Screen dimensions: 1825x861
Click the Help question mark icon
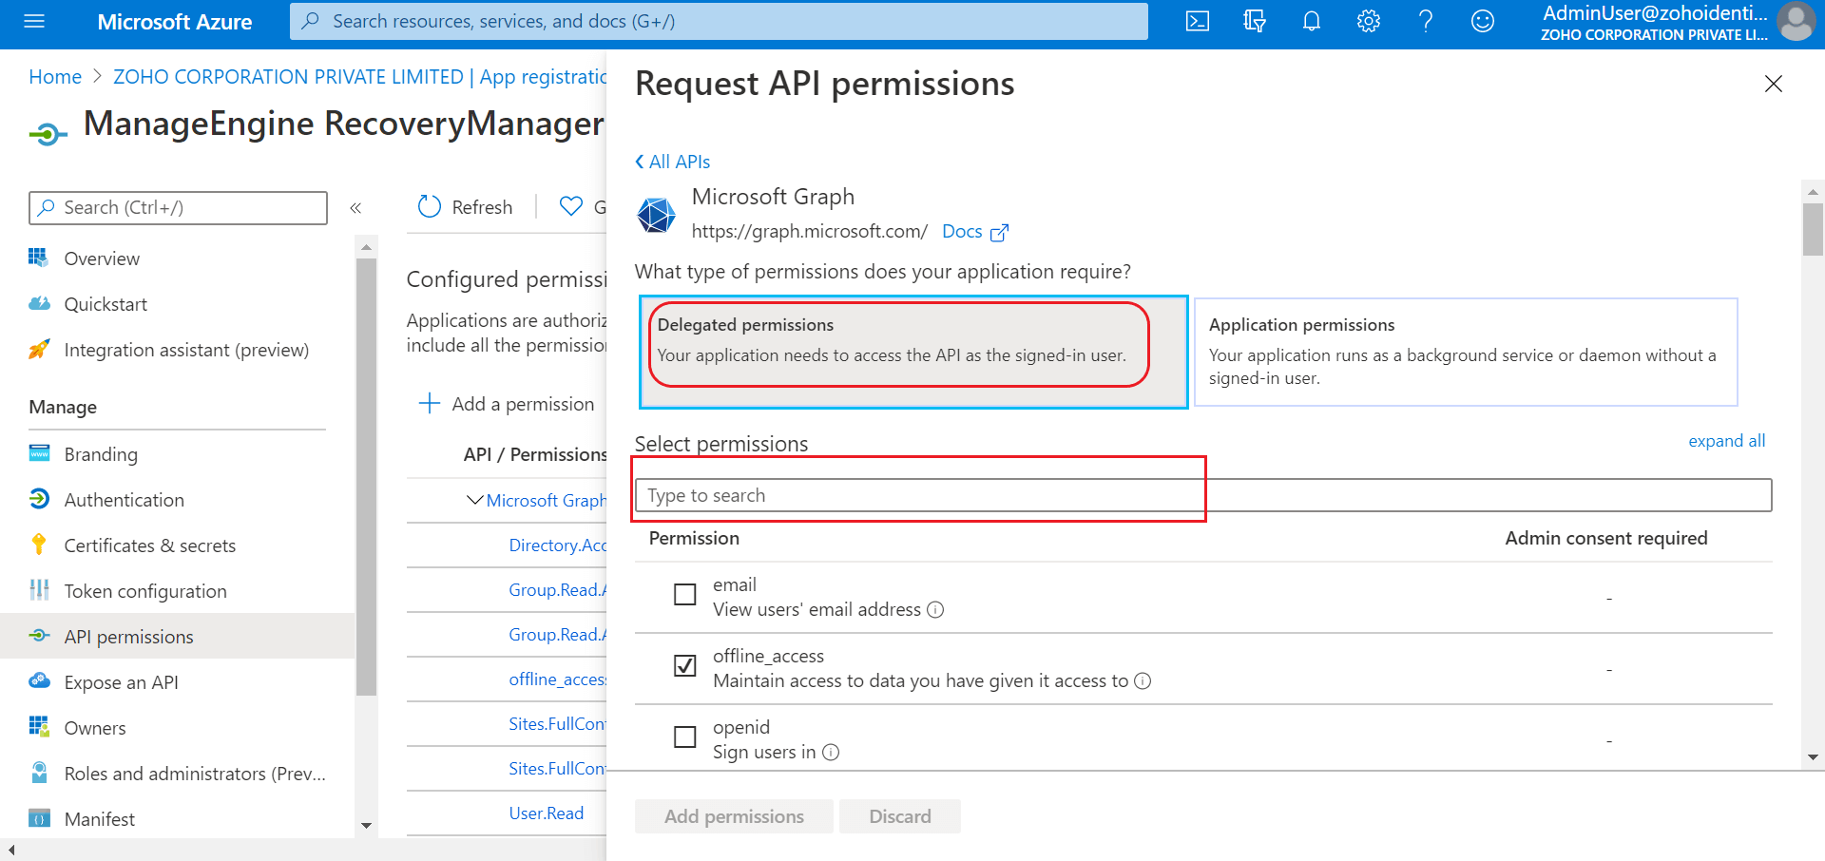point(1426,21)
